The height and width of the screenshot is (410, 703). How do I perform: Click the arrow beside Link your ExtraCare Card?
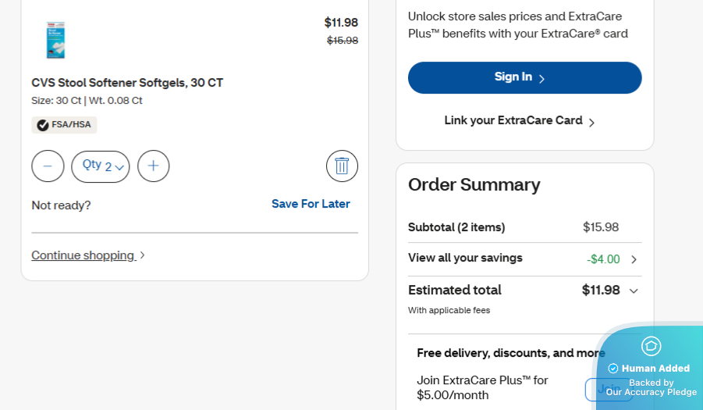(591, 122)
